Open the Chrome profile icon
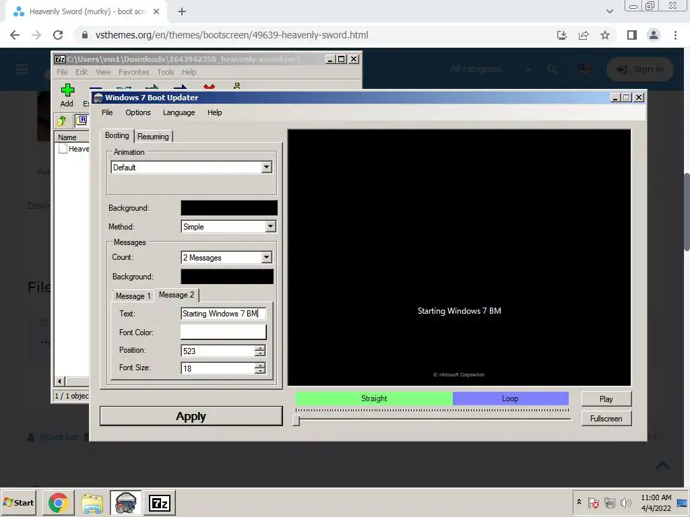Viewport: 690px width, 517px height. pyautogui.click(x=654, y=35)
